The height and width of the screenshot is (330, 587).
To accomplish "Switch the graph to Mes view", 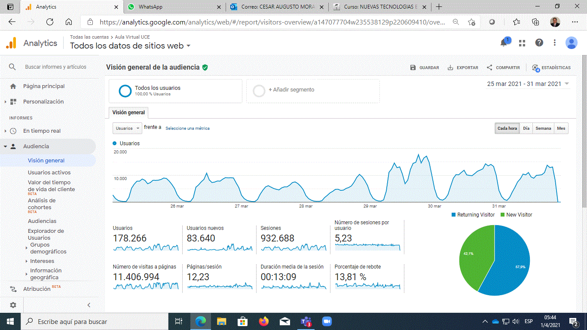I will pyautogui.click(x=561, y=128).
